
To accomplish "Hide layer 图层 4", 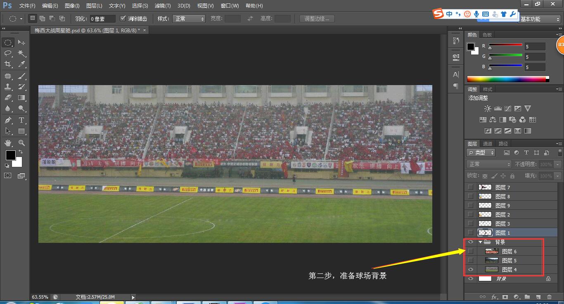I will [471, 269].
